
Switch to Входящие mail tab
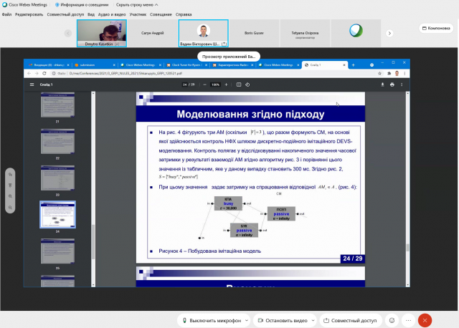click(49, 65)
